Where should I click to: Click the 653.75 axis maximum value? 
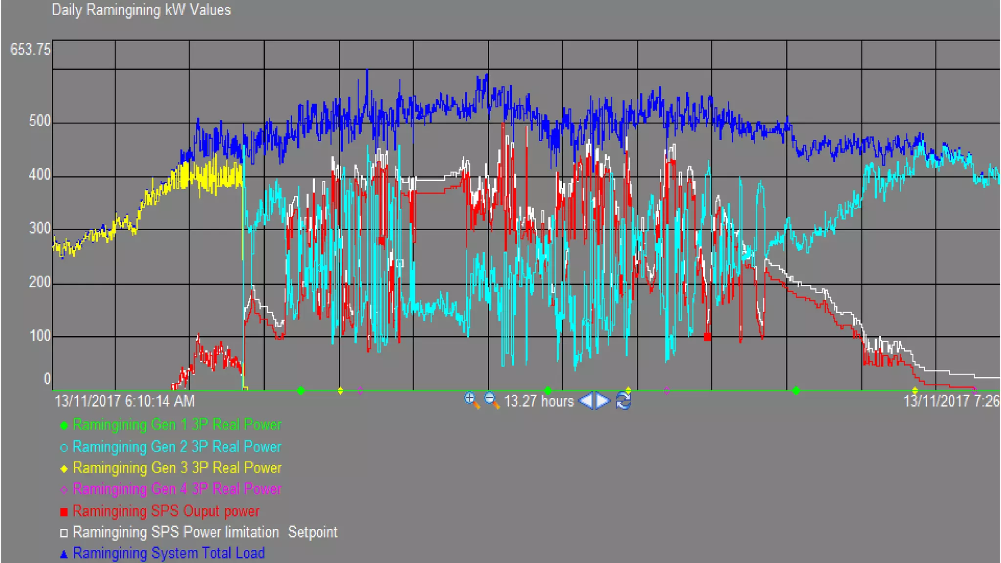coord(30,49)
